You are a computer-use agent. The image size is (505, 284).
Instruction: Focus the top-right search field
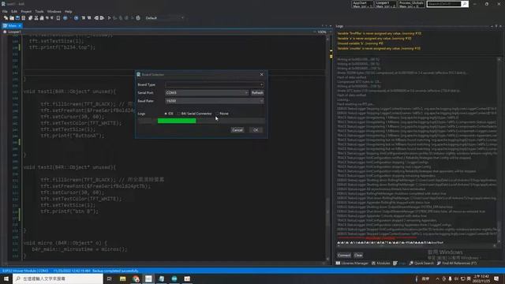point(444,4)
